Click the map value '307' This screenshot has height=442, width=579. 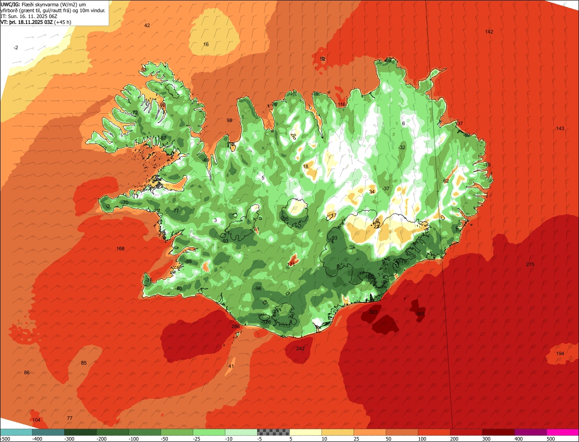pos(421,314)
